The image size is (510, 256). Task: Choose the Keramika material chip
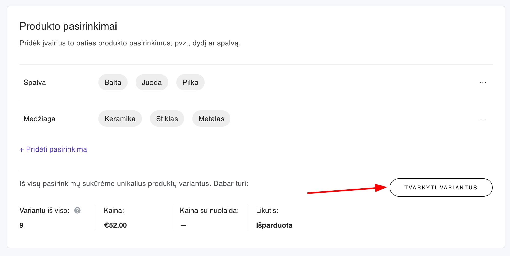[x=120, y=119]
